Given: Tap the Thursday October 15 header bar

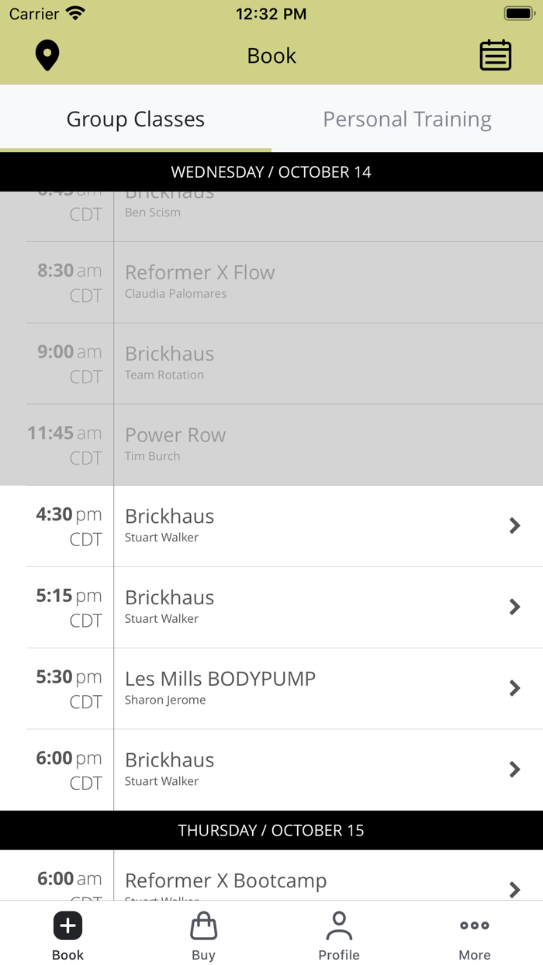Looking at the screenshot, I should pyautogui.click(x=271, y=830).
